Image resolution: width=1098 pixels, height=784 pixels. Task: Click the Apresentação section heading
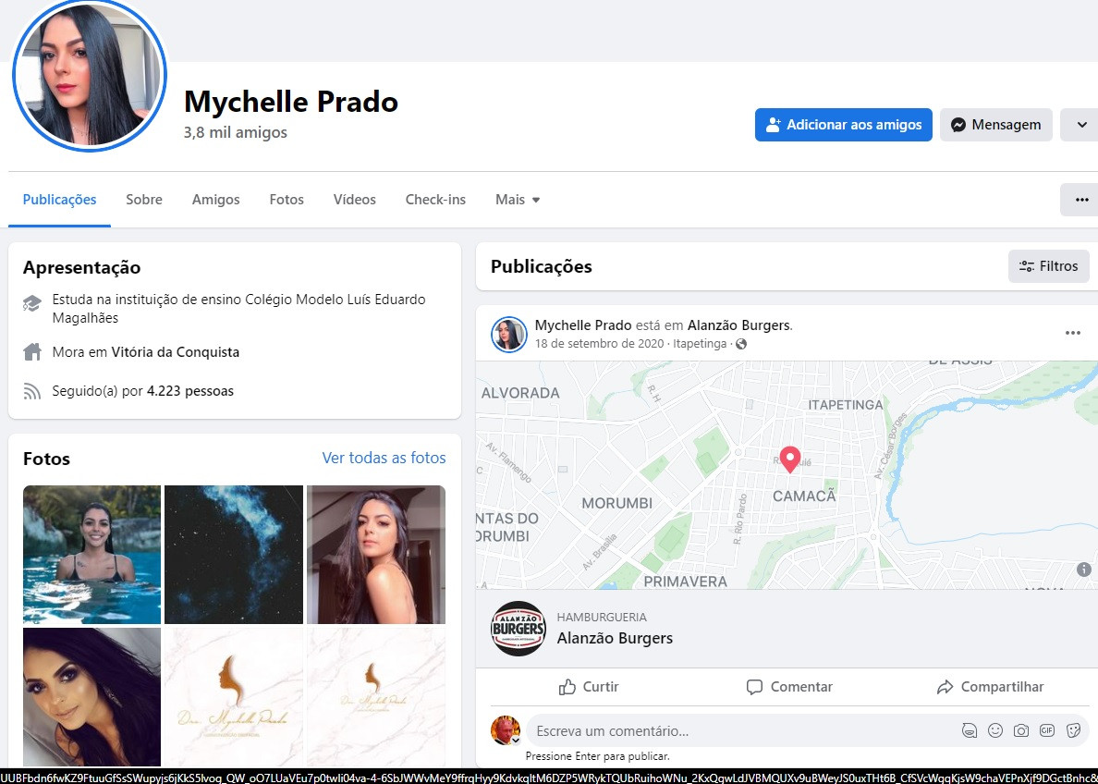click(82, 267)
